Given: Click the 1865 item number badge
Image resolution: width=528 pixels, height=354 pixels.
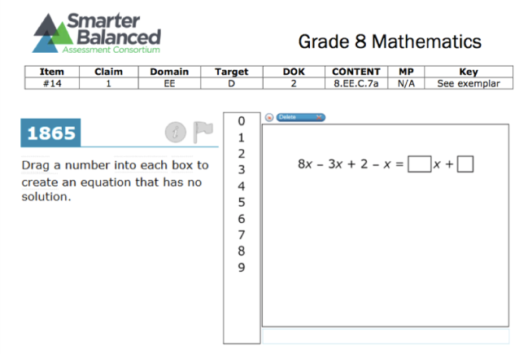Looking at the screenshot, I should 50,133.
